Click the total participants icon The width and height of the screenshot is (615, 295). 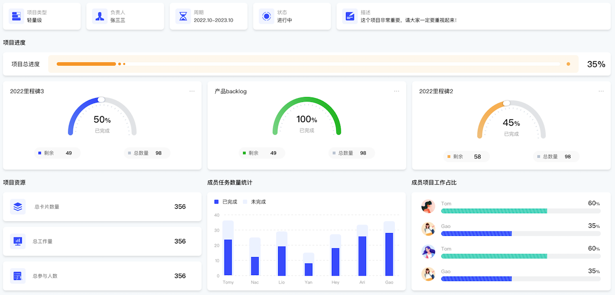click(18, 276)
